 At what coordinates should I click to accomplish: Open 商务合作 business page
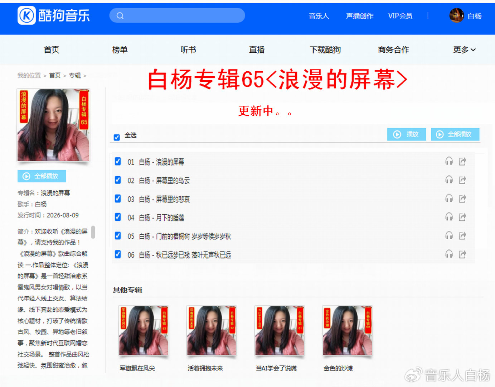click(x=393, y=50)
